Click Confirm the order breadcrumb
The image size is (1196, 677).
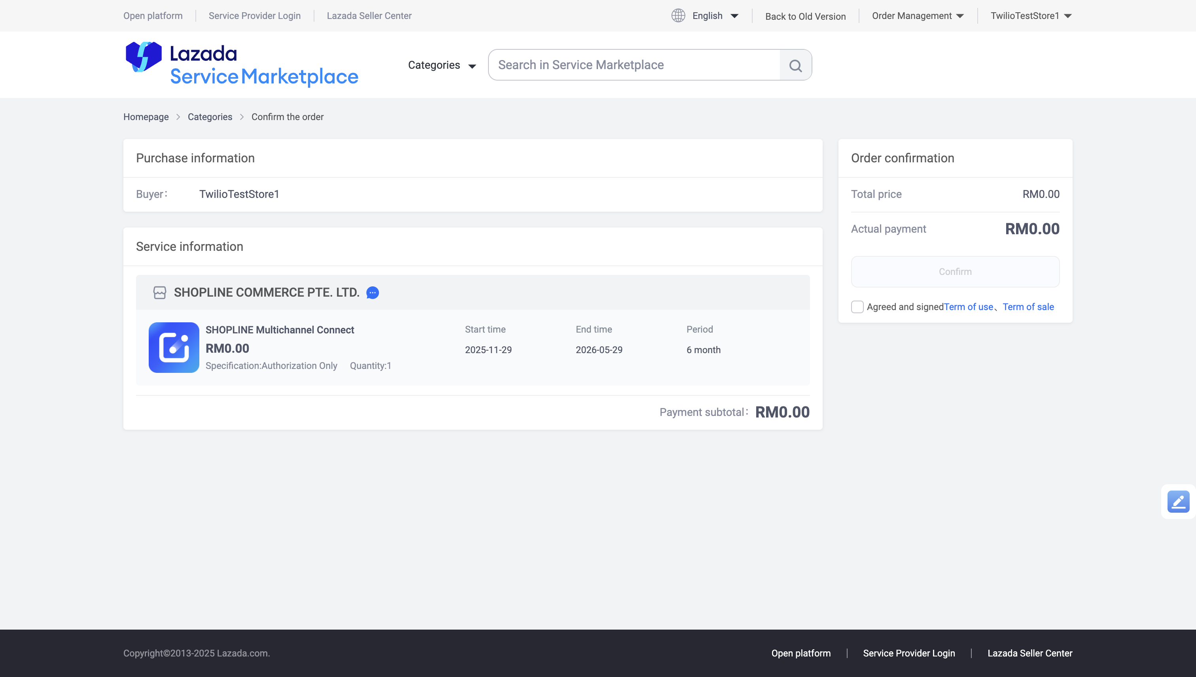pyautogui.click(x=287, y=117)
